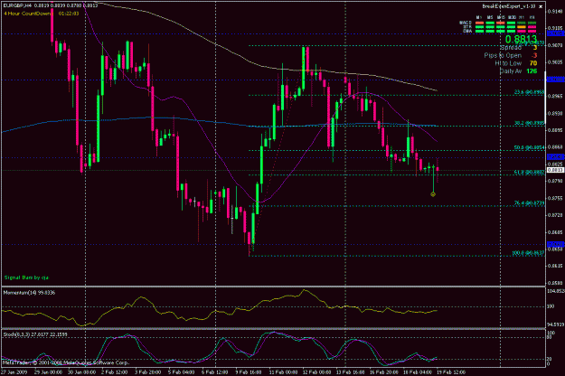Screen dimensions: 565x376
Task: Click the 19 Feb 12:00 time axis label
Action: (x=451, y=372)
